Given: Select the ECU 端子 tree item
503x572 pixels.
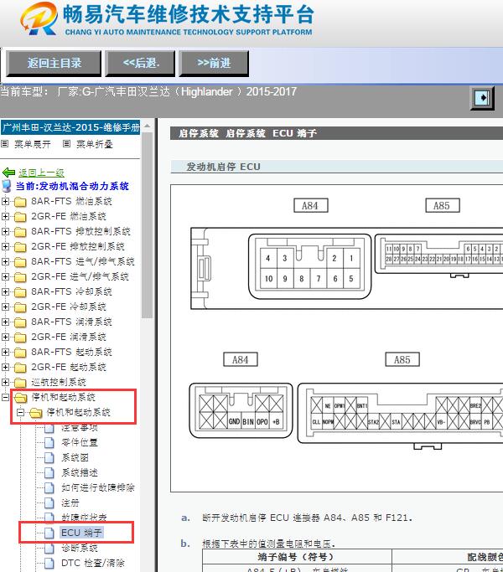Looking at the screenshot, I should pos(81,533).
